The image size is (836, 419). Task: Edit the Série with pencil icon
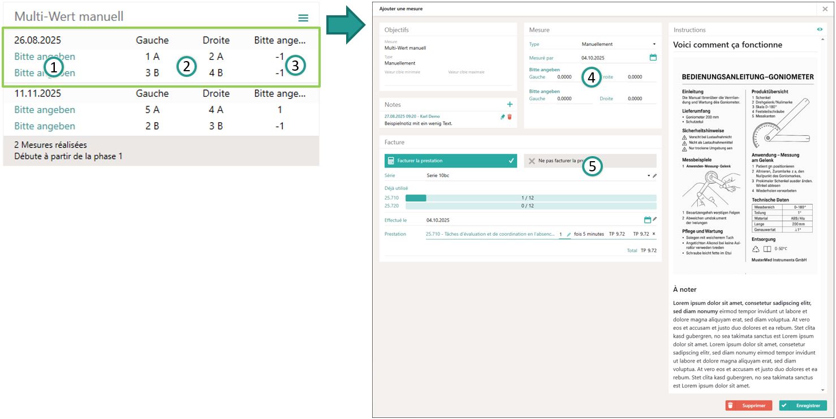click(x=655, y=176)
